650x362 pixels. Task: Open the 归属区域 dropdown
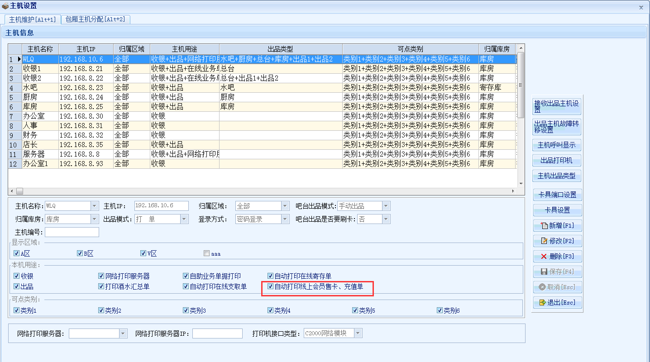point(285,206)
